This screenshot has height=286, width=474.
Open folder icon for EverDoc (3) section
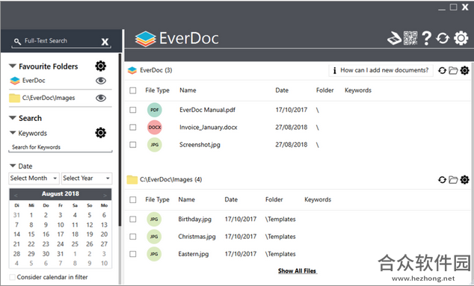tap(453, 70)
